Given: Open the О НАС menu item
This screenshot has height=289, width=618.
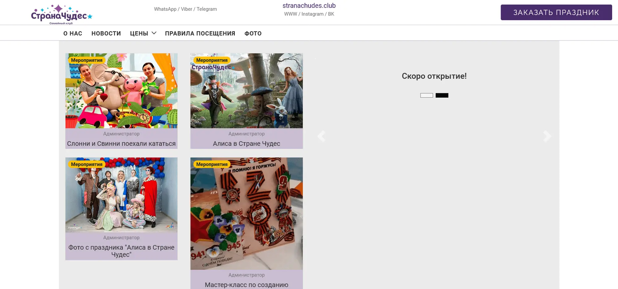Looking at the screenshot, I should point(73,33).
